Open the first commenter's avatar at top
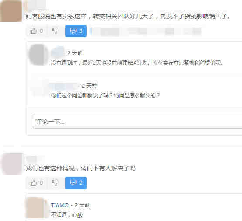This screenshot has height=221, width=242. point(11,11)
